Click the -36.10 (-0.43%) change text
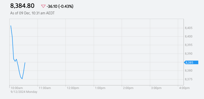The height and width of the screenshot is (99, 204). coord(60,6)
